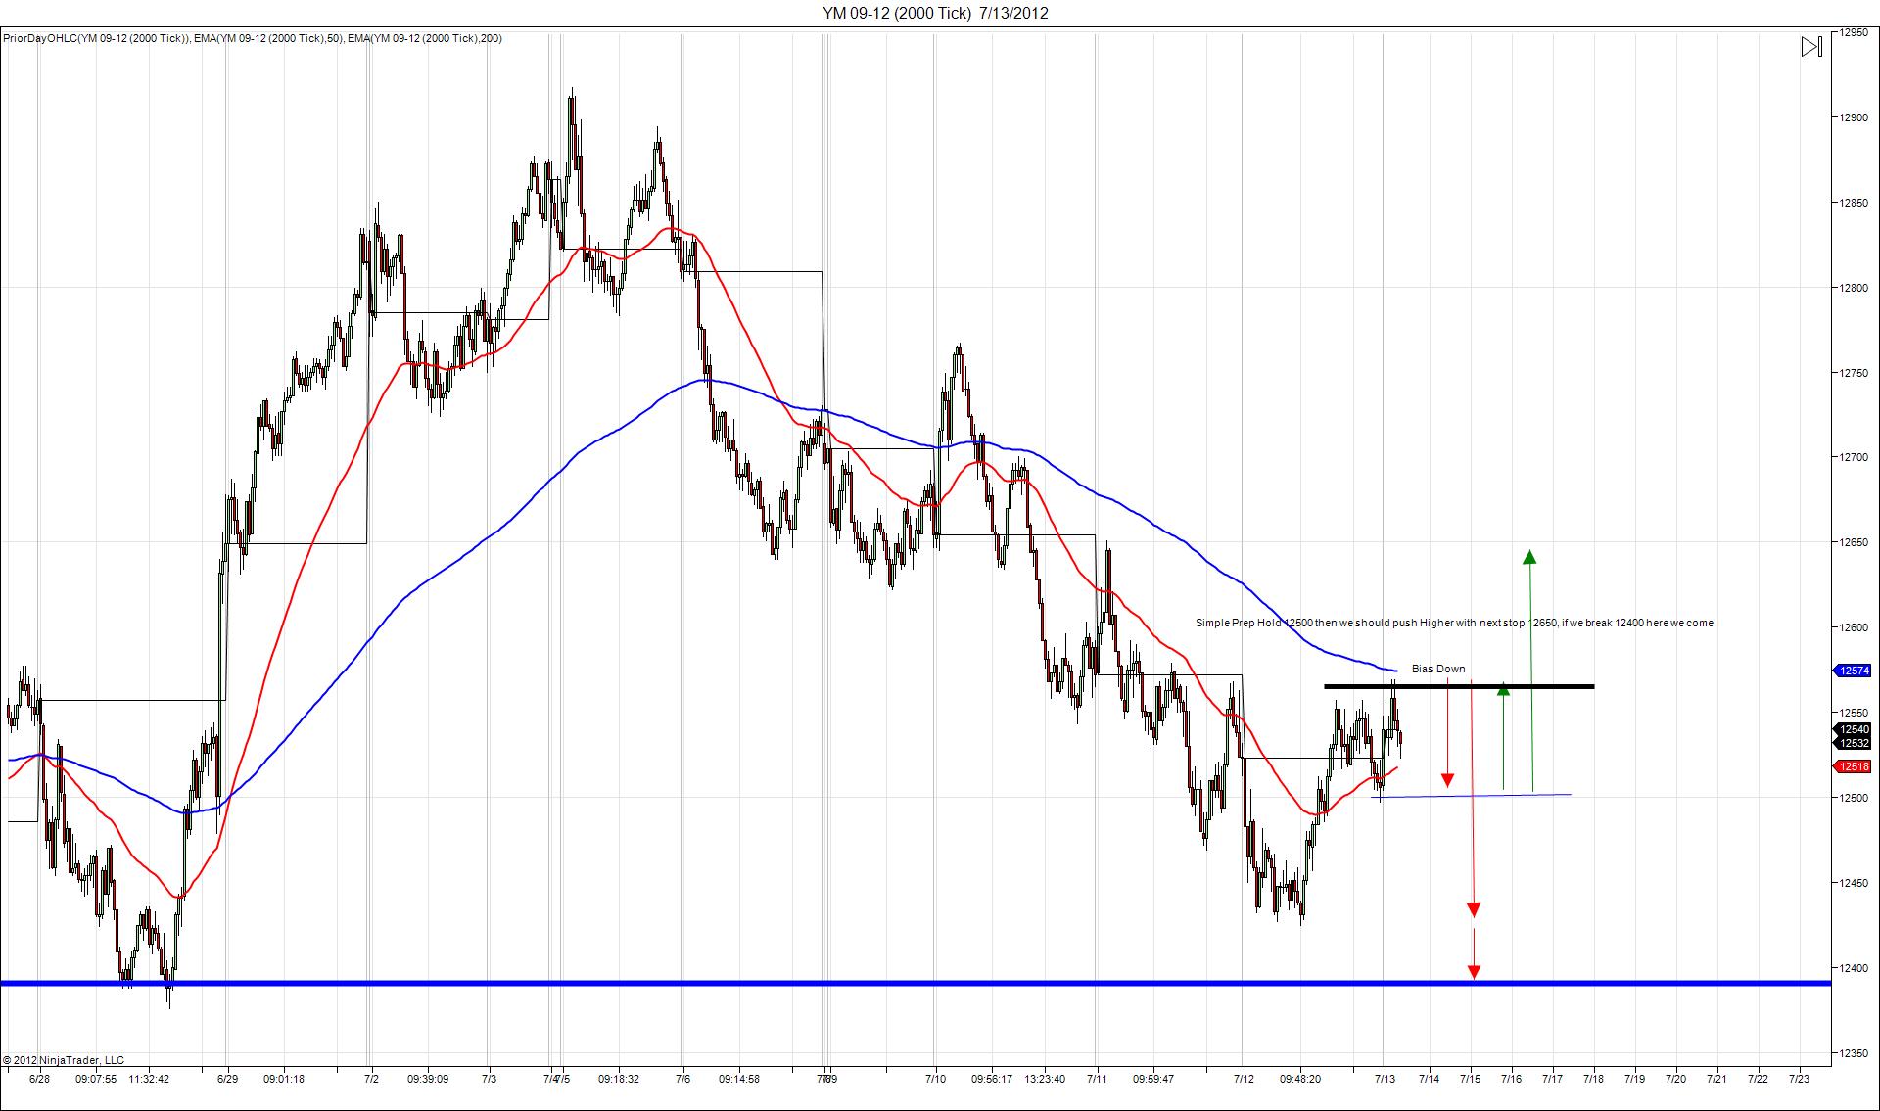Click the 09:14:58 time label
Image resolution: width=1880 pixels, height=1111 pixels.
[738, 1079]
